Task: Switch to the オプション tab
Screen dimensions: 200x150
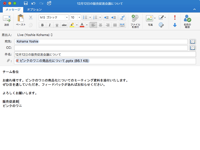Action: (34, 9)
